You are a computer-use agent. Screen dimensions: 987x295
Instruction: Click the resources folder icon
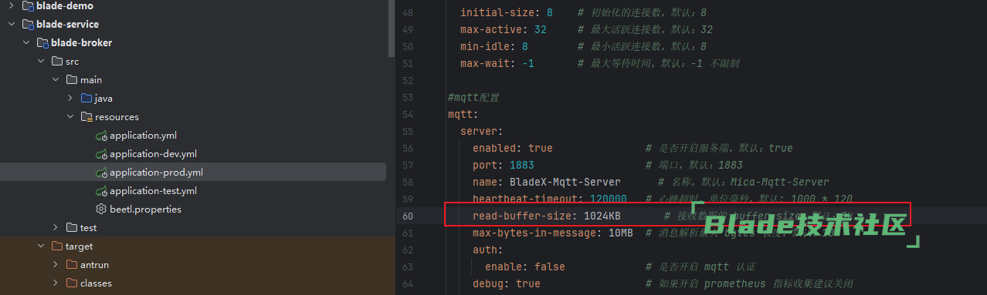86,117
